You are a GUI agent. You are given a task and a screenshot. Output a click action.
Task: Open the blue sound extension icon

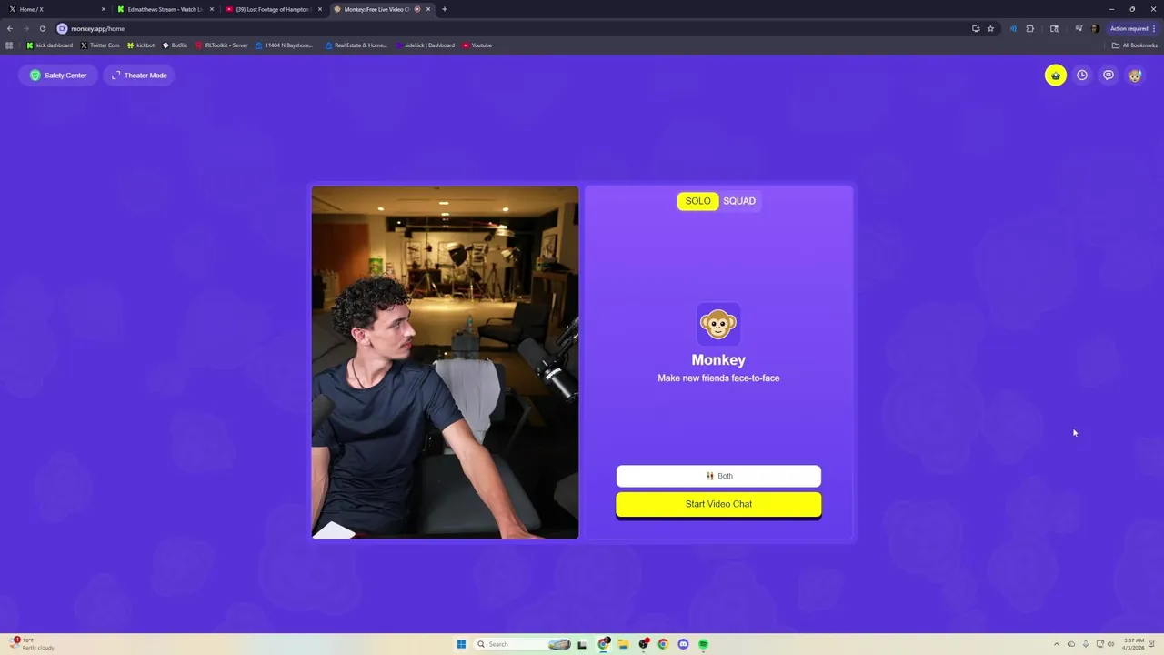click(1013, 28)
